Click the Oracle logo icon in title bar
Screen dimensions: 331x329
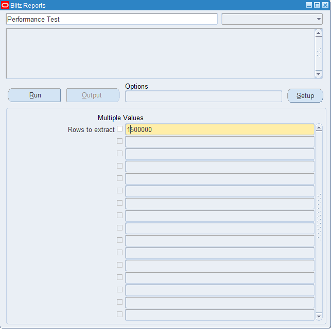point(5,6)
